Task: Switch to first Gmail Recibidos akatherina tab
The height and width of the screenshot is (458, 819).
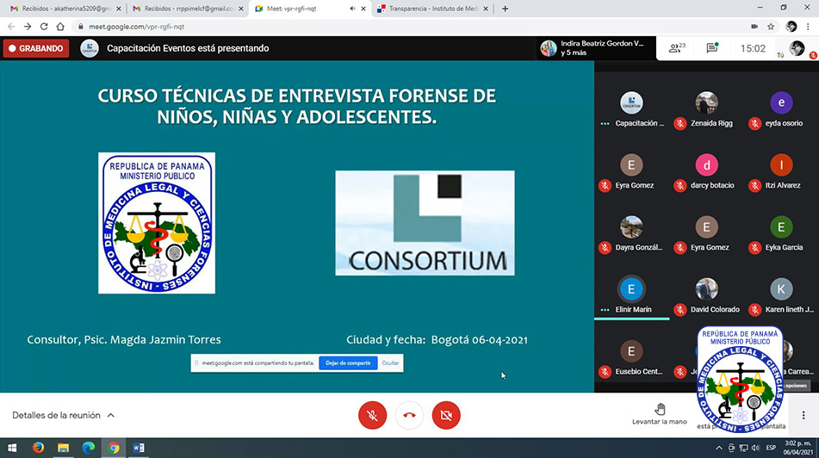Action: pyautogui.click(x=65, y=9)
